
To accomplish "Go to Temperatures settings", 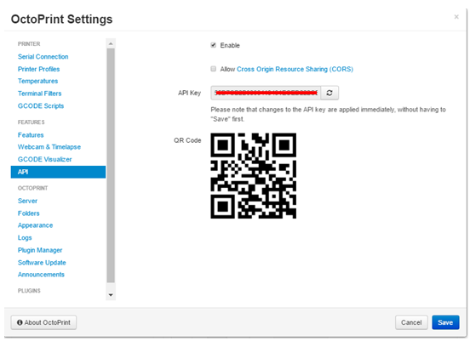I will coord(37,81).
